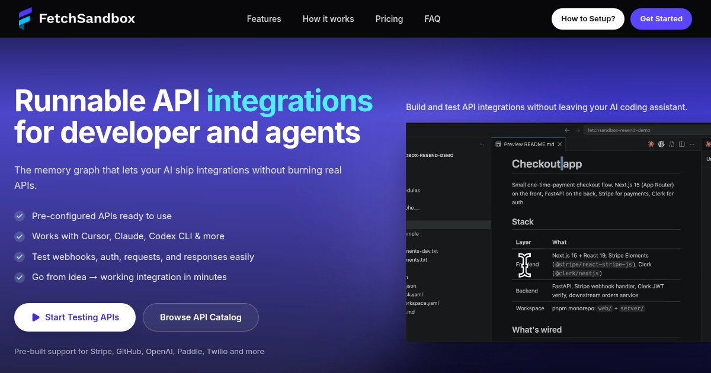
Task: Go to How it works section
Action: [x=328, y=19]
